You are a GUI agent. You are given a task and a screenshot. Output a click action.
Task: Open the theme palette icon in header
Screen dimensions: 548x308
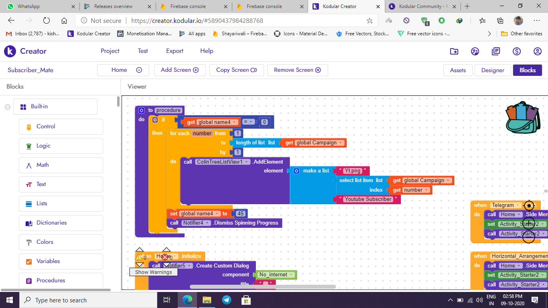click(475, 51)
